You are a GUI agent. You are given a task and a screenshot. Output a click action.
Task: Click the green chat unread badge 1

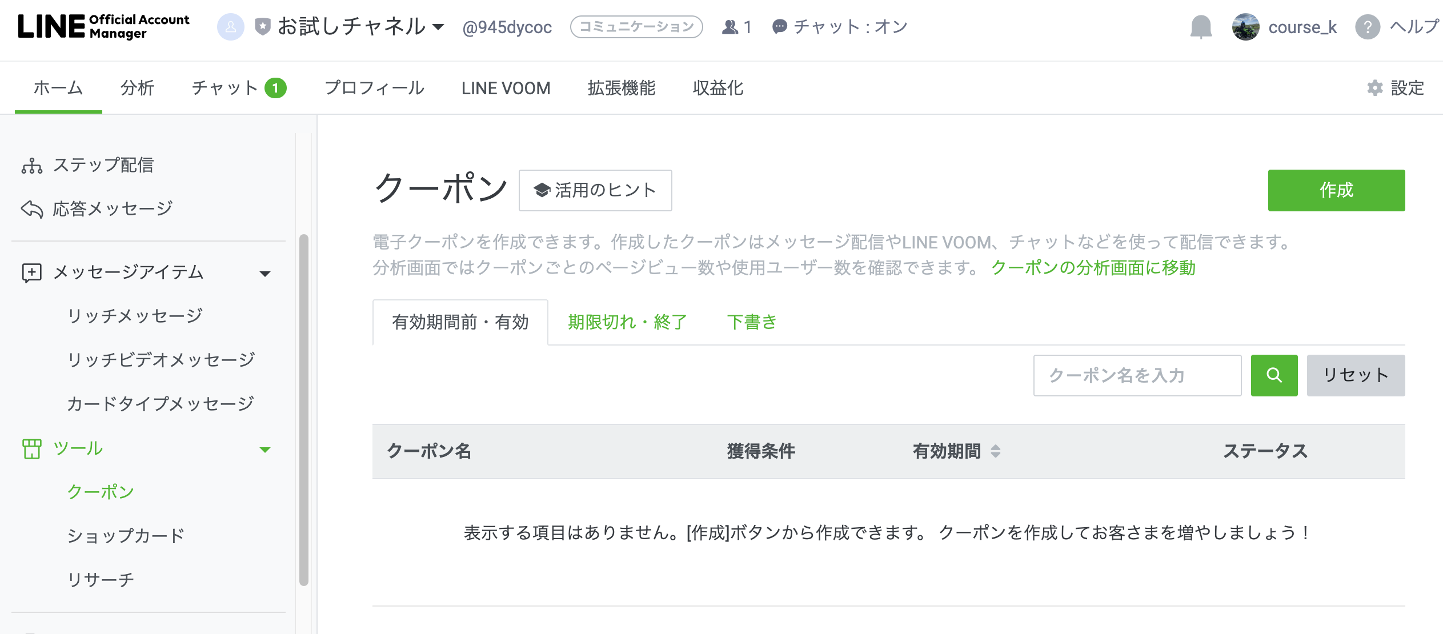[275, 88]
